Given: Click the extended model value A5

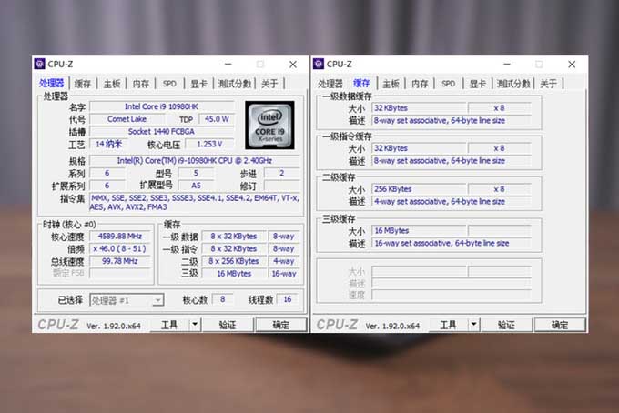Looking at the screenshot, I should 197,186.
